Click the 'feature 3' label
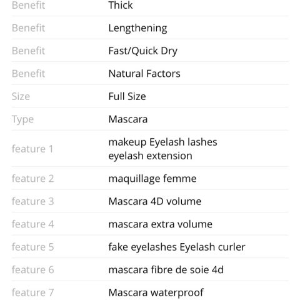Viewport: 300px width, 300px height. click(33, 201)
